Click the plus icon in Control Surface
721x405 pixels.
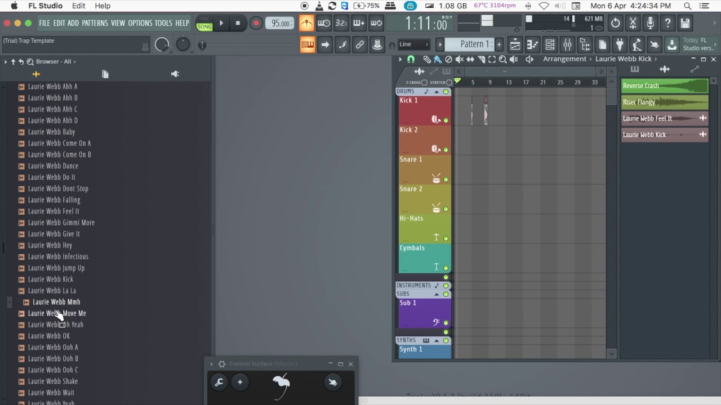(x=240, y=382)
